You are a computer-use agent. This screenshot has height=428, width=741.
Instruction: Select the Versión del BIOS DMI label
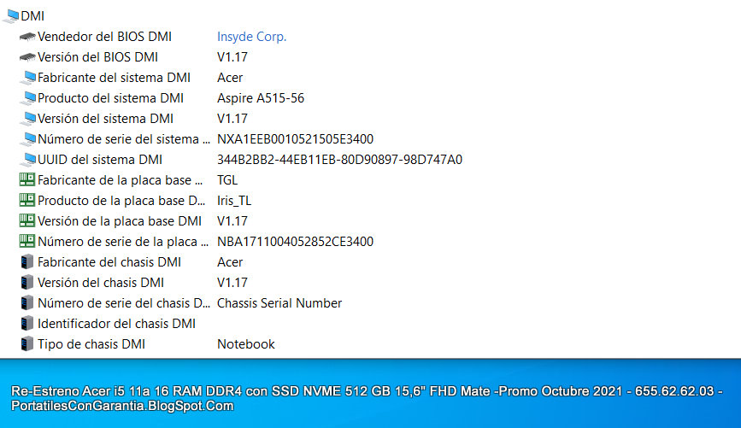coord(97,57)
